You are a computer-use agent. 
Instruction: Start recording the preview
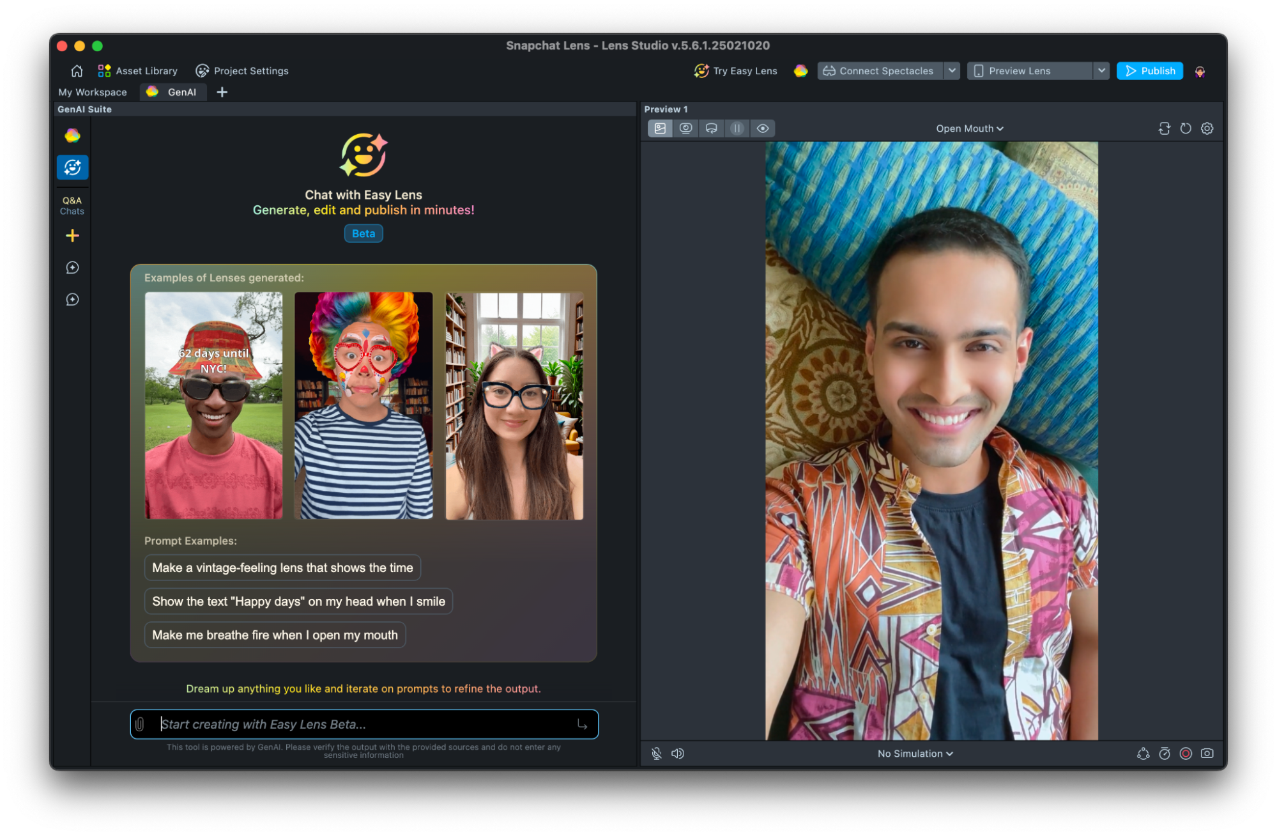point(1186,754)
